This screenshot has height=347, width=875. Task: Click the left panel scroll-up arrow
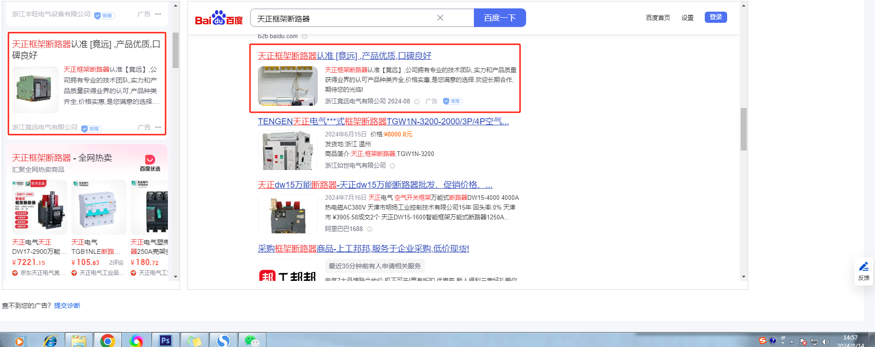point(175,6)
